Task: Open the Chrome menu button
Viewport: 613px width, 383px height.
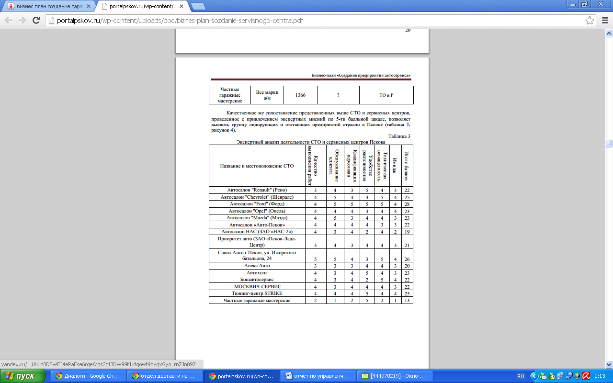Action: (604, 21)
